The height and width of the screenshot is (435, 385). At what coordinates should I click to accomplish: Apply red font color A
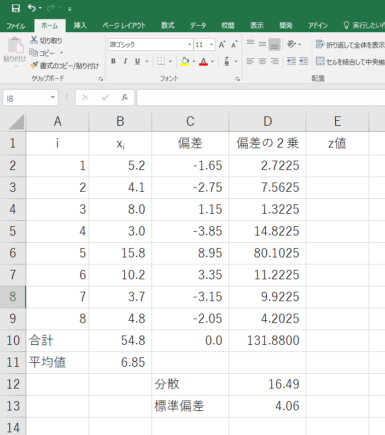(203, 61)
